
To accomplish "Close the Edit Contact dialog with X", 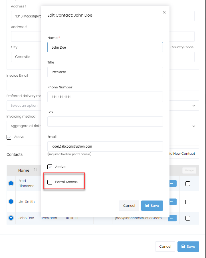I will (164, 12).
